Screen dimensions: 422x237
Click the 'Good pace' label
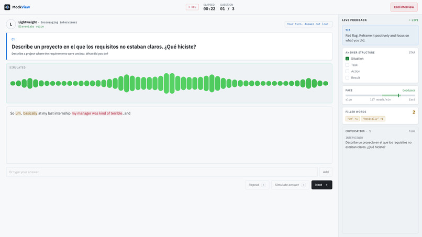pyautogui.click(x=408, y=91)
